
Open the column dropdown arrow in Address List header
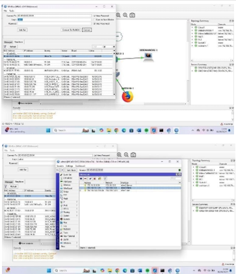179,182
